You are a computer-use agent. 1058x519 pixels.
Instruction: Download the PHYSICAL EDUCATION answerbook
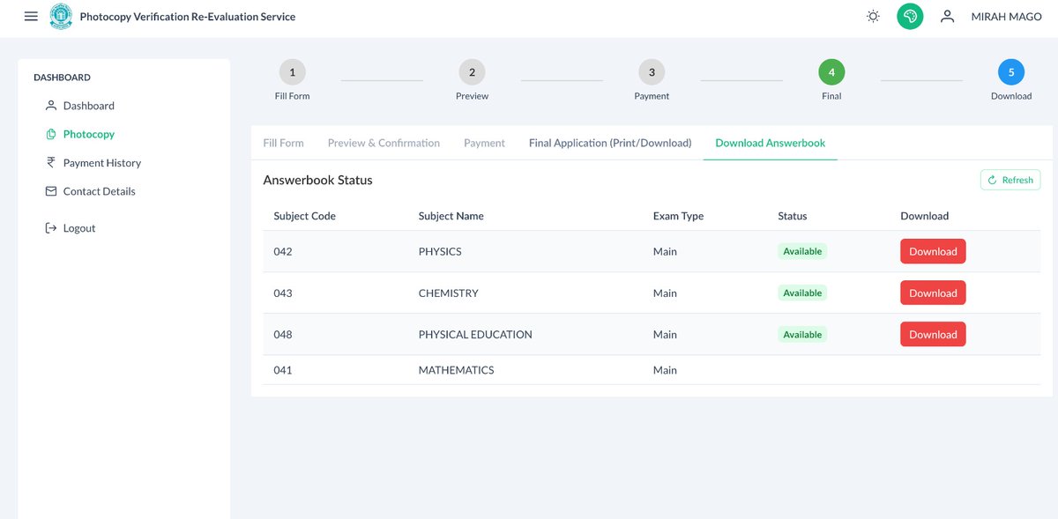click(x=933, y=334)
